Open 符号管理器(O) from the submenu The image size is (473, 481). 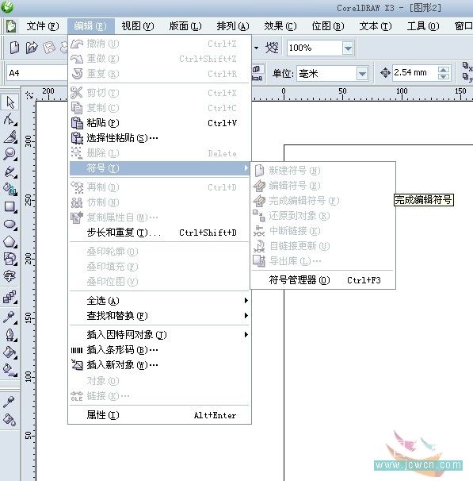click(322, 280)
